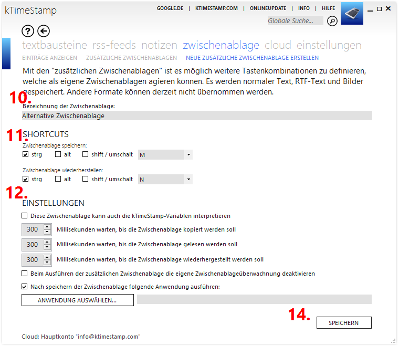Viewport: 399px width, 346px height.
Task: Open Zusätzliche Zwischenablagen subtab
Action: tap(131, 58)
